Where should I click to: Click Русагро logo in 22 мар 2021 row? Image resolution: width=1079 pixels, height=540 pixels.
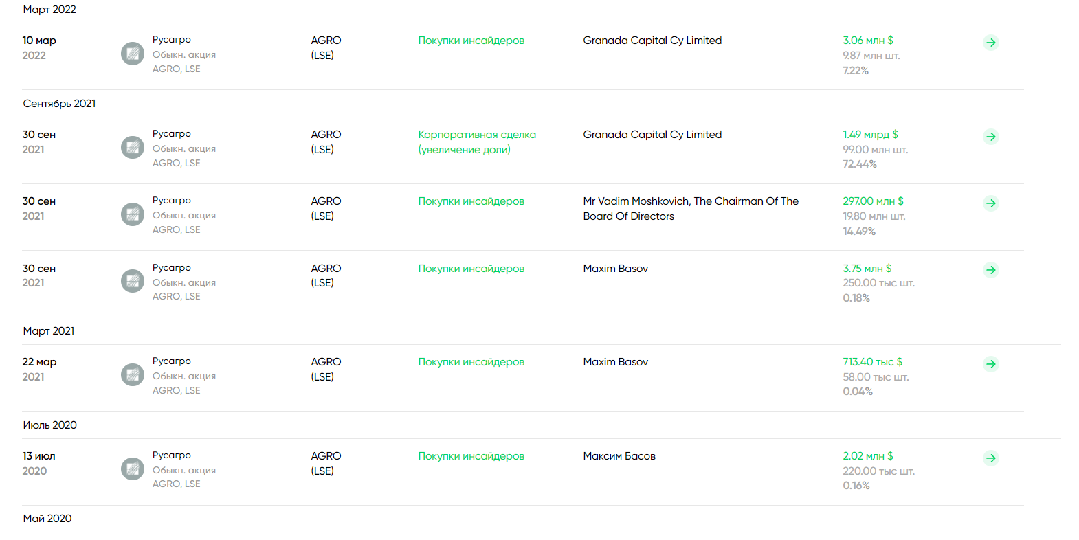(133, 375)
